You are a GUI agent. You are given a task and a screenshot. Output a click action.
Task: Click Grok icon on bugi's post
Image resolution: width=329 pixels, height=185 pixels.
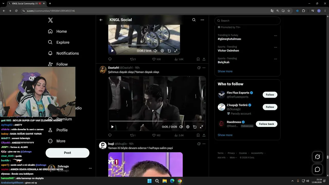(199, 144)
